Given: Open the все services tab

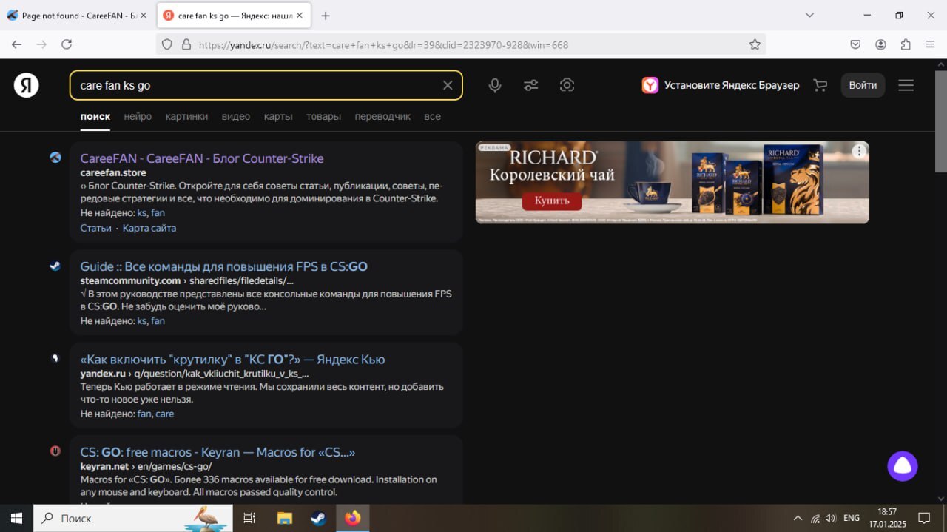Looking at the screenshot, I should point(432,116).
